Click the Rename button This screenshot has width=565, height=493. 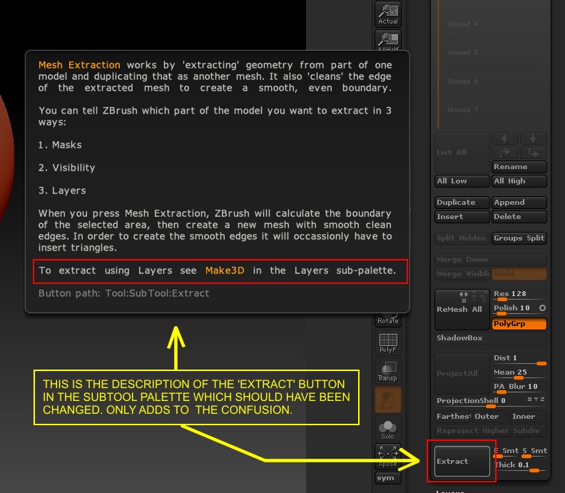pyautogui.click(x=519, y=167)
